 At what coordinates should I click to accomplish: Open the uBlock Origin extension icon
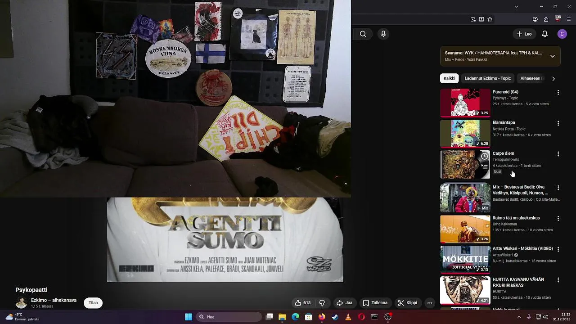pyautogui.click(x=558, y=19)
